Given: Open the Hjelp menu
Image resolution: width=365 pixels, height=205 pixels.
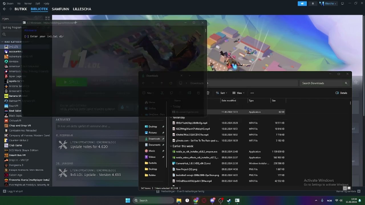Looking at the screenshot, I should click(x=46, y=3).
